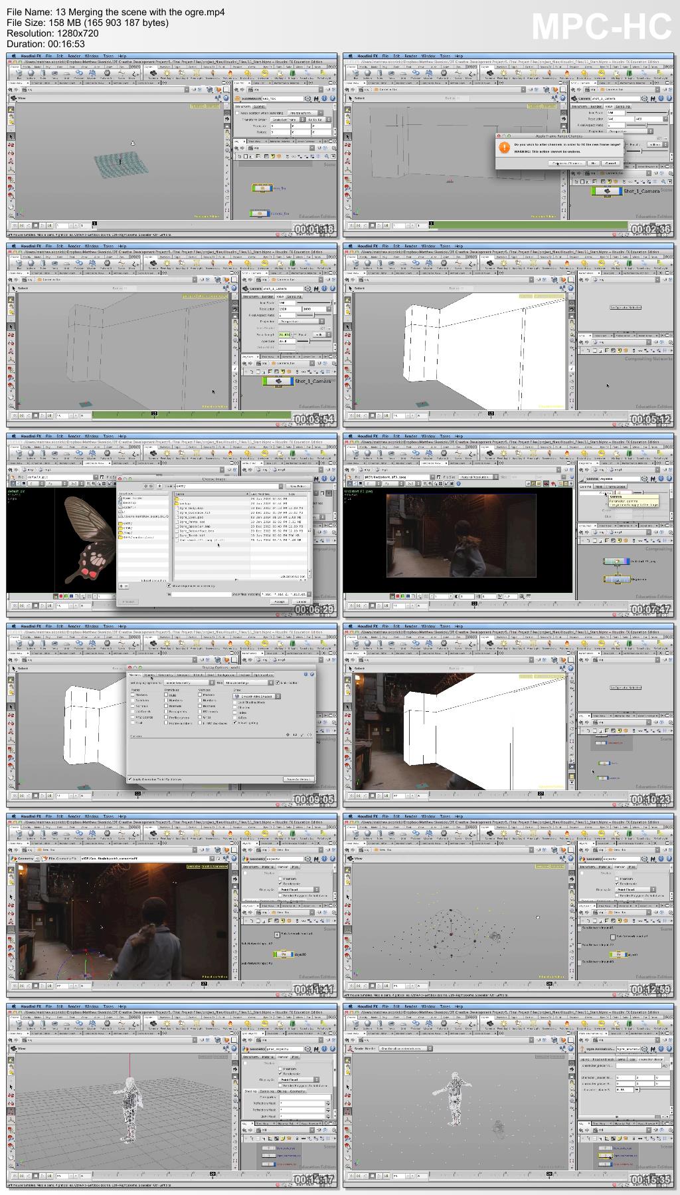
Task: Open the frame thumbnail stamped 00:01:18
Action: coord(172,146)
